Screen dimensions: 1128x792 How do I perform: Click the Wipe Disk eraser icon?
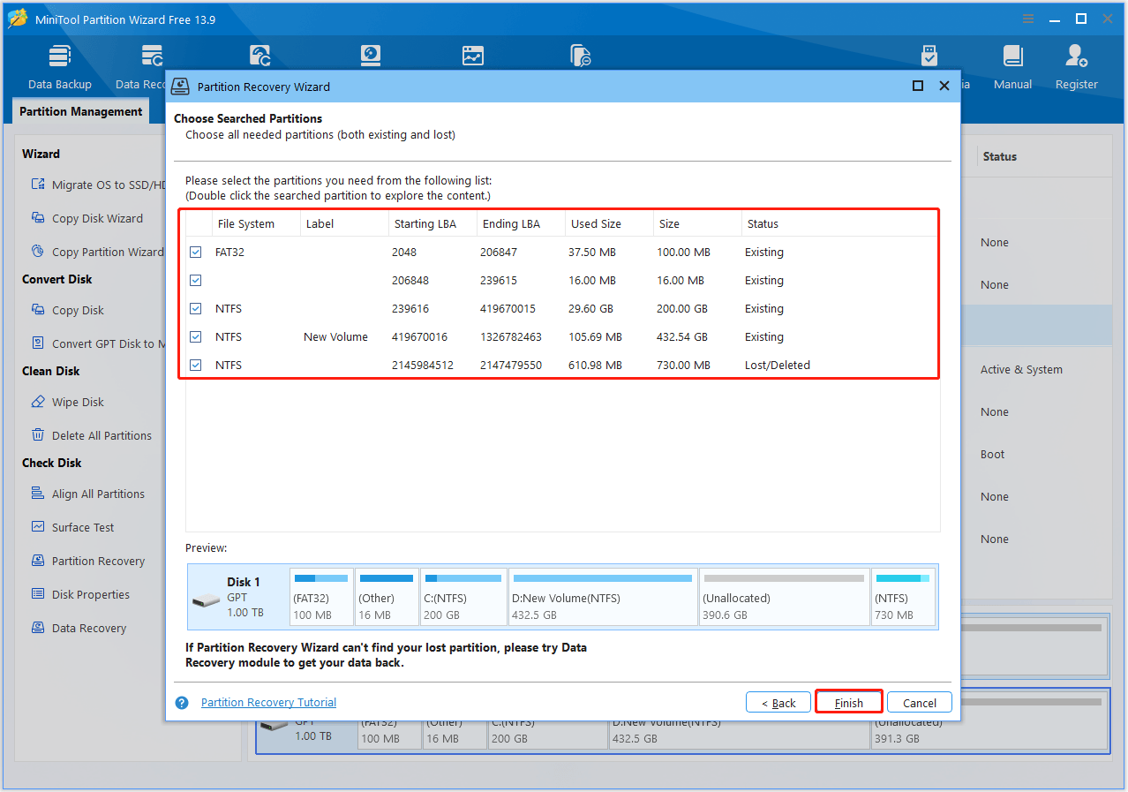(38, 402)
